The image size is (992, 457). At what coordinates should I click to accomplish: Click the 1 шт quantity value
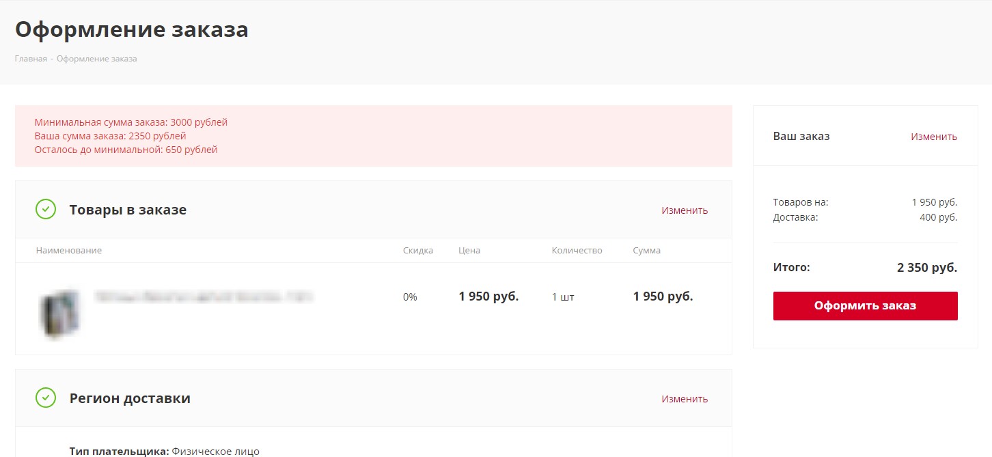point(563,297)
